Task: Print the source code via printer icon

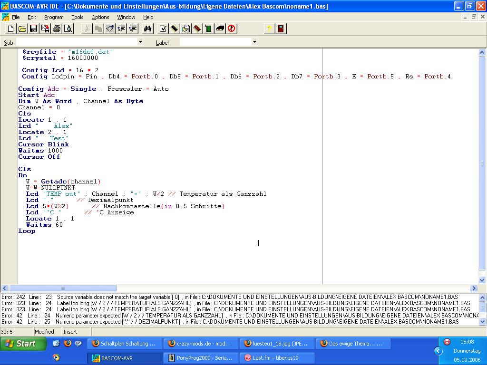Action: click(57, 29)
